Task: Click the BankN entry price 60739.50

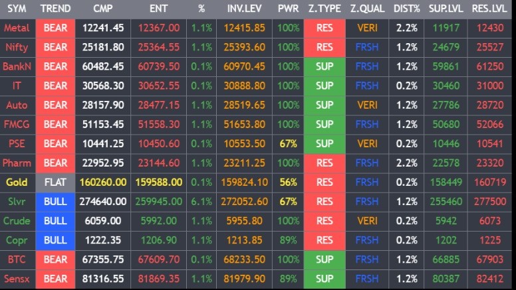Action: [x=159, y=66]
